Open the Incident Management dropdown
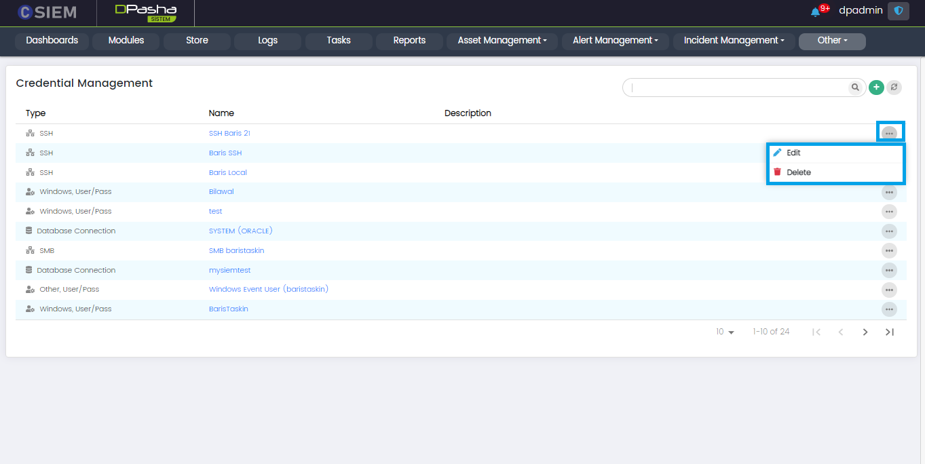 (x=734, y=41)
